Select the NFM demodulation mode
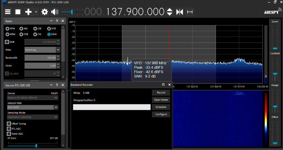This screenshot has width=283, height=150. point(8,29)
